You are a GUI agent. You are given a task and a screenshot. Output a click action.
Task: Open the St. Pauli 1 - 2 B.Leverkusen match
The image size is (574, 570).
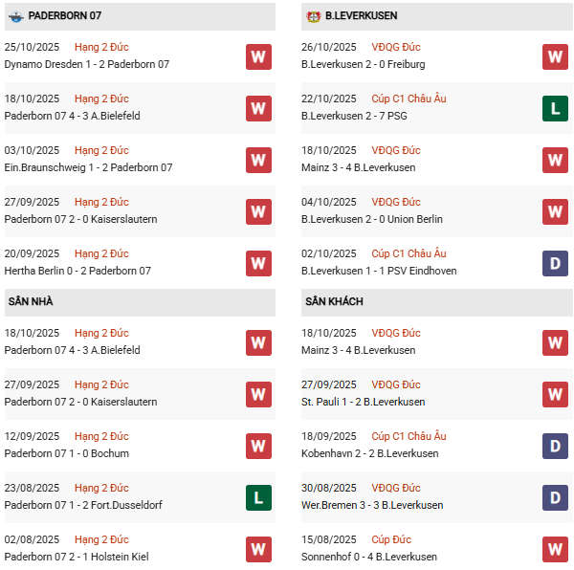pos(363,402)
